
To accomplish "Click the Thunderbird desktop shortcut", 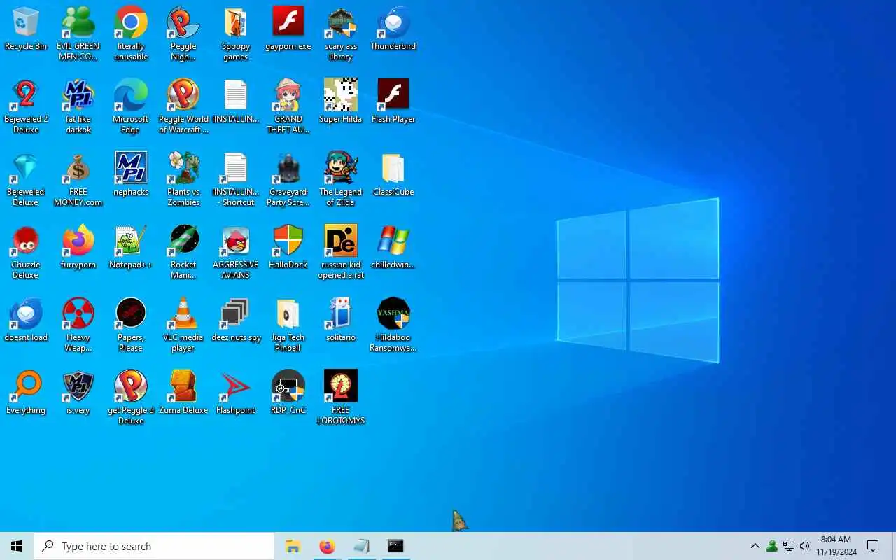I will pyautogui.click(x=393, y=29).
